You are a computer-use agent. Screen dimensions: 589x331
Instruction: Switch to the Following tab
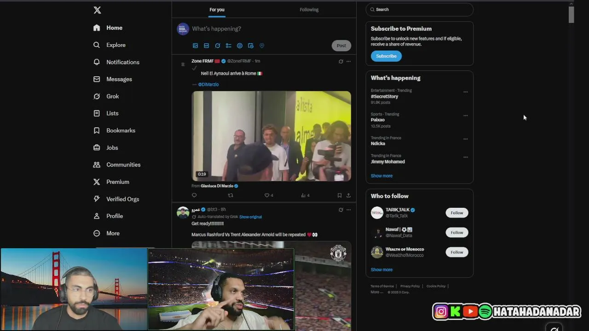pos(309,10)
